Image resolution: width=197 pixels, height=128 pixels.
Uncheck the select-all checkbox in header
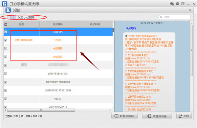tap(6, 24)
